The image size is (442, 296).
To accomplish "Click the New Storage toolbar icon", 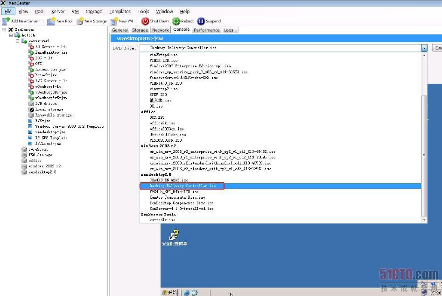I will pyautogui.click(x=80, y=21).
